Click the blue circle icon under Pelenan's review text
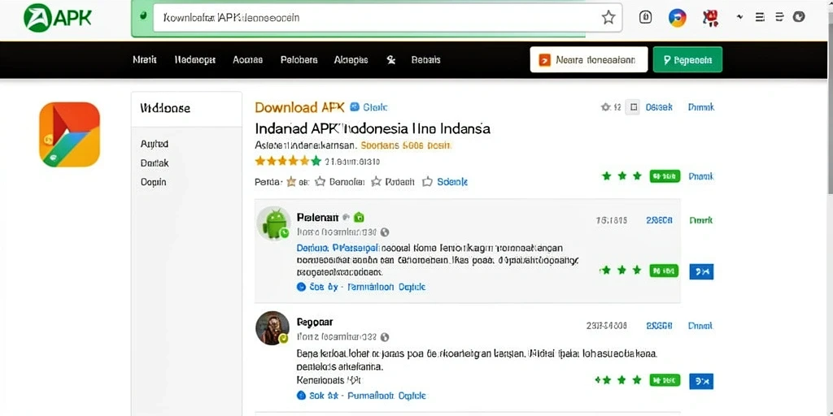 click(301, 287)
